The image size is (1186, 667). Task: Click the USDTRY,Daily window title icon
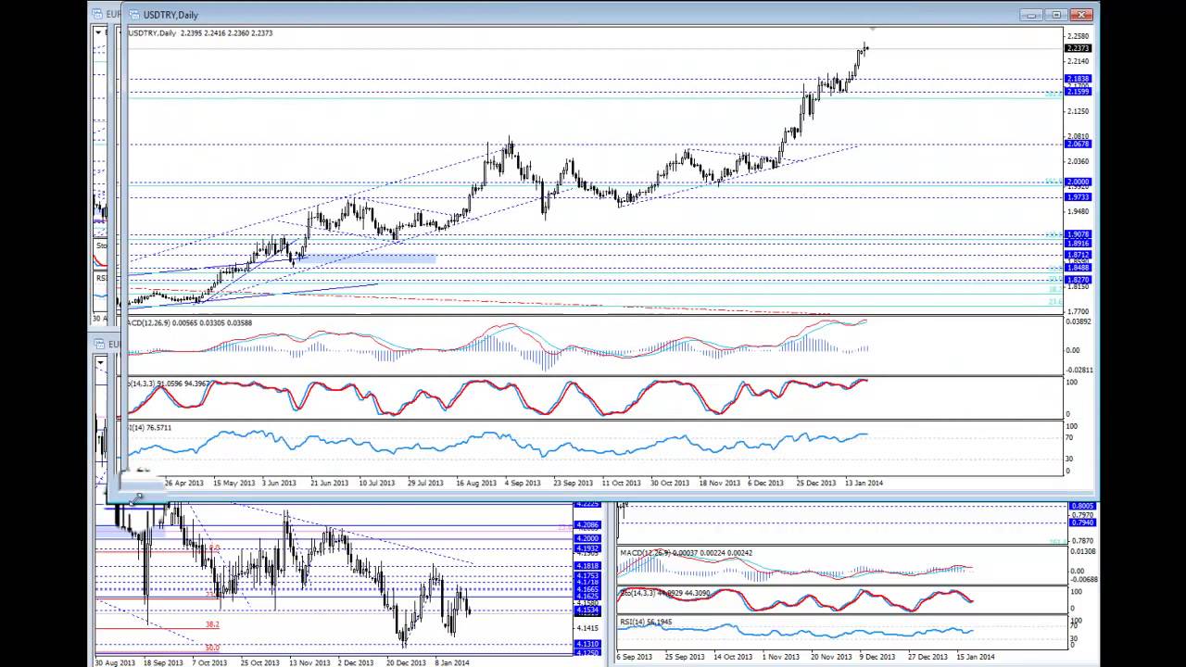(x=135, y=14)
